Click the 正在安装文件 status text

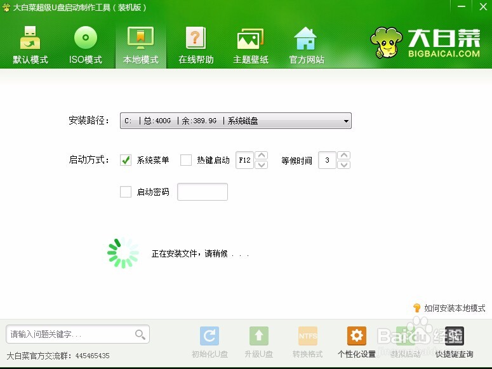(200, 254)
